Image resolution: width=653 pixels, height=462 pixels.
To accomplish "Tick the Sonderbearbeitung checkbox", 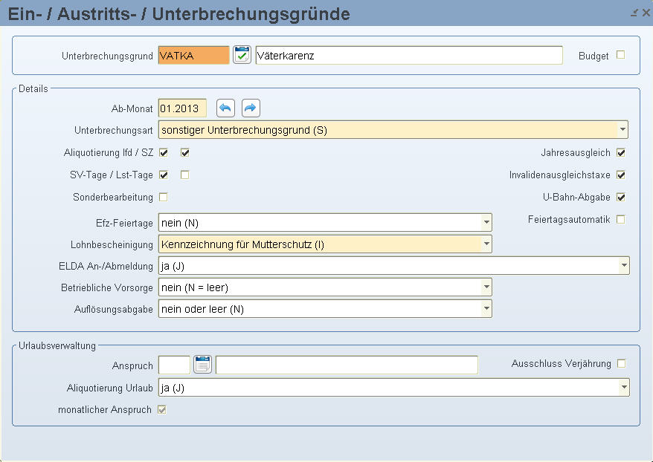I will [x=164, y=197].
